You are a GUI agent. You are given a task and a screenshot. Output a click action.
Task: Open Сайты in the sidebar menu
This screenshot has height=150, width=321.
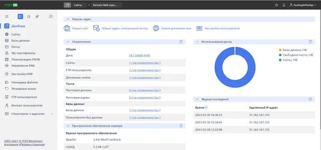(x=16, y=34)
